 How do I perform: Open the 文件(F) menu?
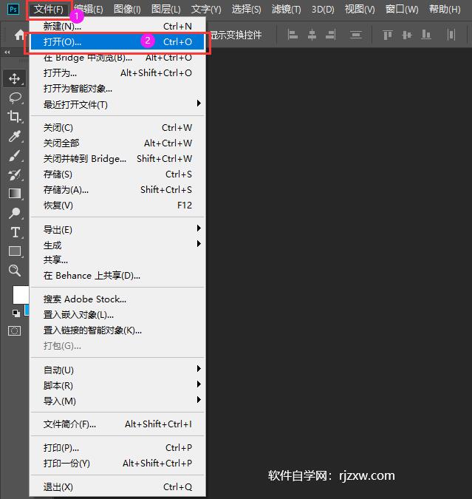[x=49, y=9]
